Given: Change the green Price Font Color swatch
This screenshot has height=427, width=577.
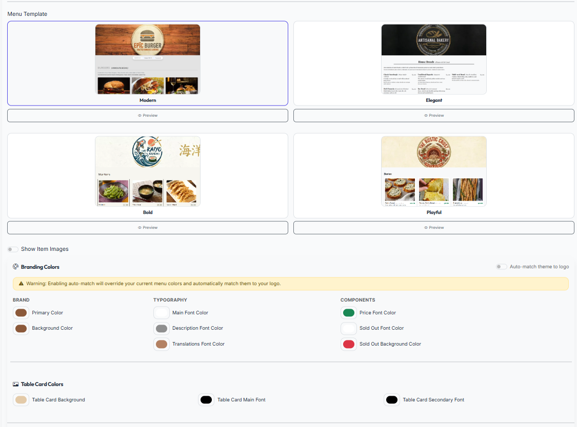Looking at the screenshot, I should pos(348,312).
